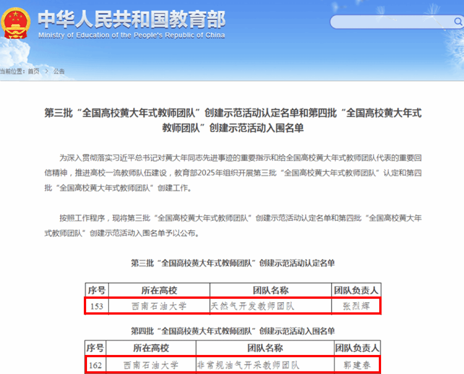464x374 pixels.
Task: Open the 首页 breadcrumb link
Action: pos(33,71)
